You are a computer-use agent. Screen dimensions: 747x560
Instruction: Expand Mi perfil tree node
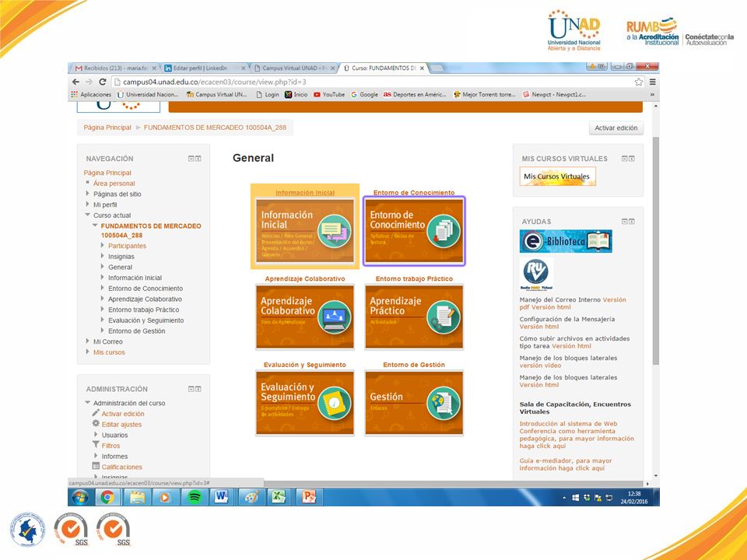pyautogui.click(x=88, y=204)
